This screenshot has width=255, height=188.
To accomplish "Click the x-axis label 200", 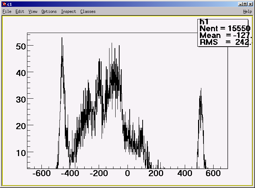I will click(156, 173).
